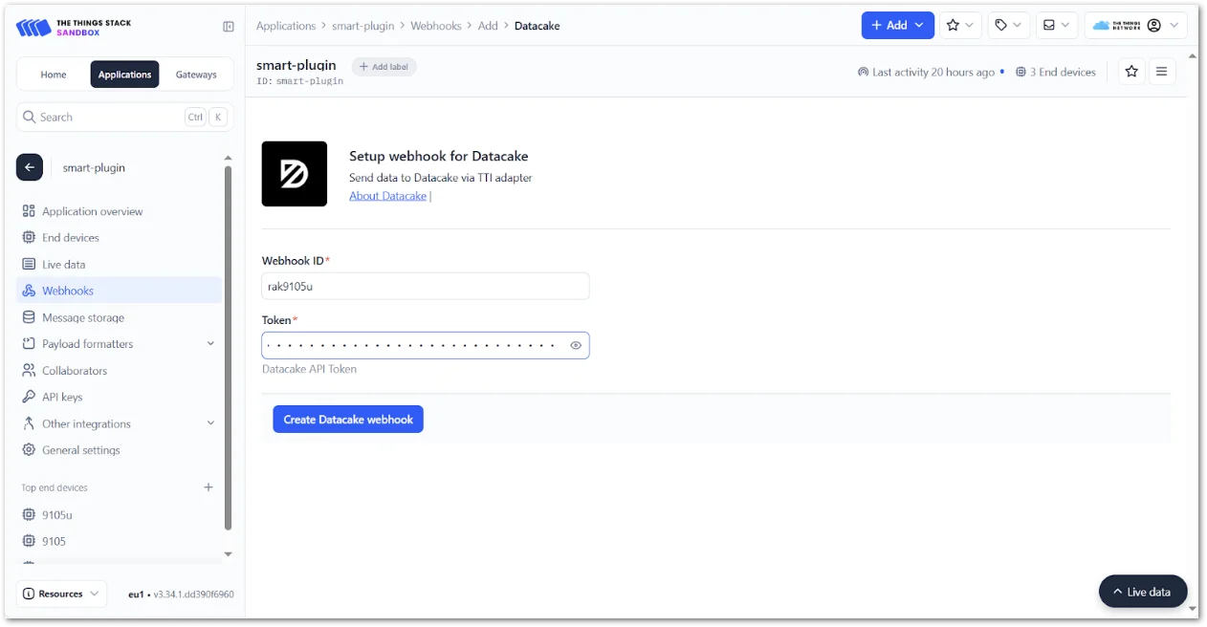Click the Datacake API Token hint text
Viewport: 1207px width, 627px height.
(x=309, y=369)
